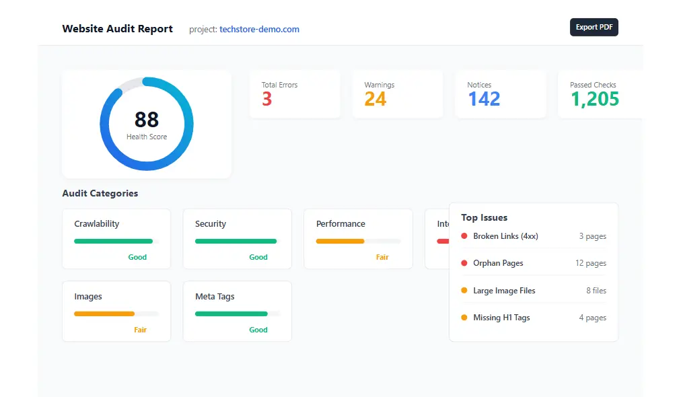Click the Audit Categories heading
The height and width of the screenshot is (397, 681).
coord(100,193)
